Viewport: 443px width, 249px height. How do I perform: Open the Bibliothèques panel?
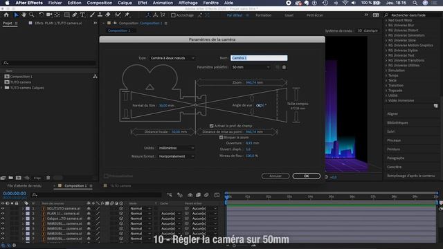397,122
